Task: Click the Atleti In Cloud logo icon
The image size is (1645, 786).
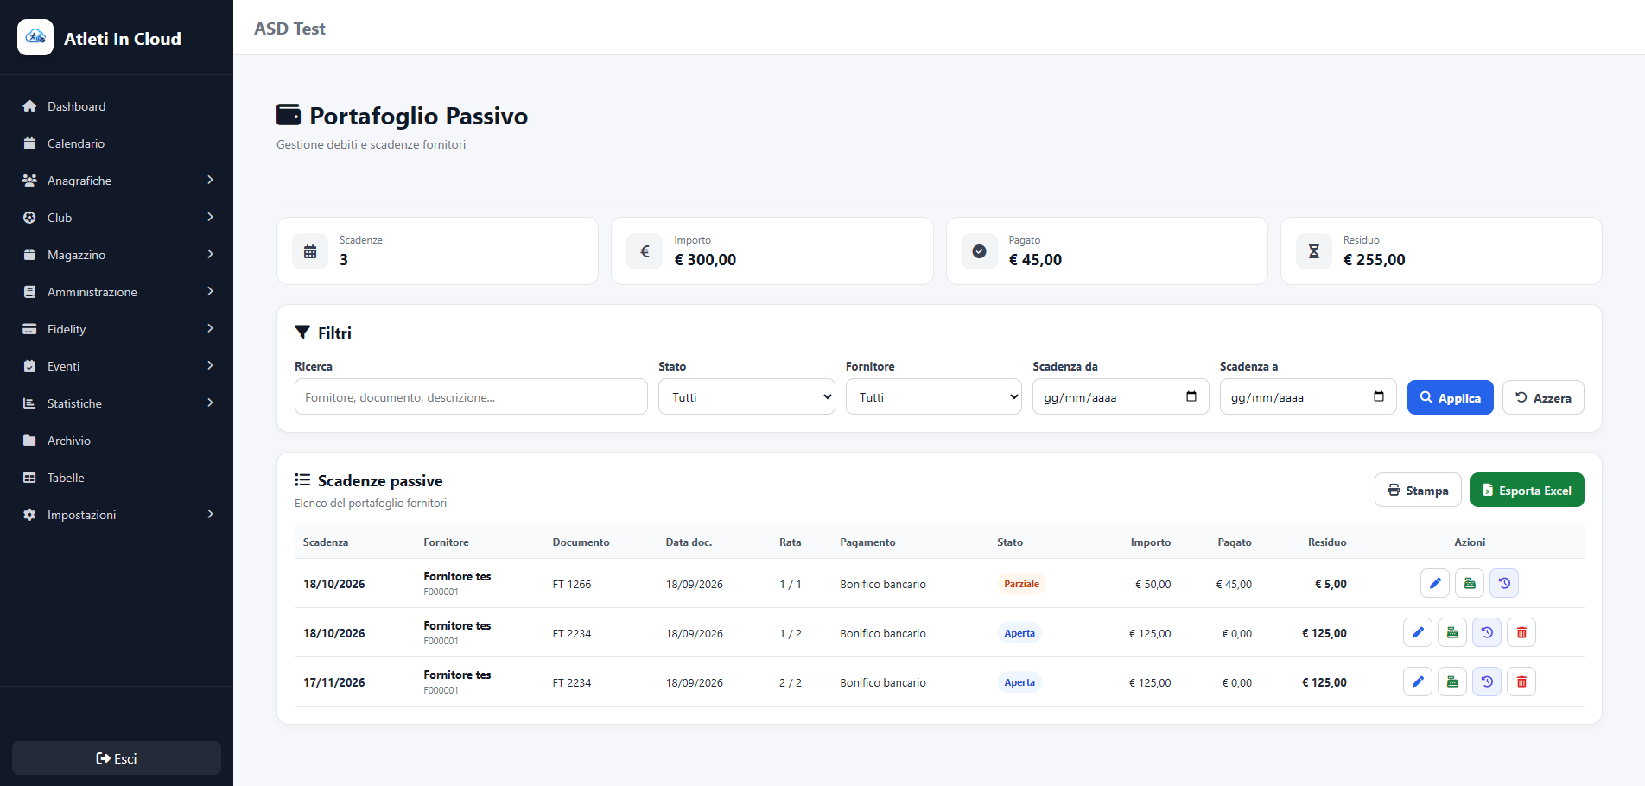Action: pos(35,37)
